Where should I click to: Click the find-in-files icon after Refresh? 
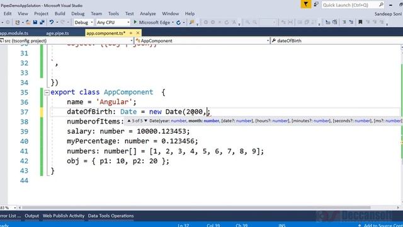191,23
